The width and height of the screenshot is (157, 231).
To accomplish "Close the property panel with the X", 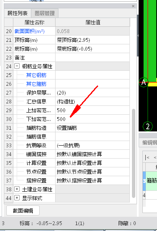I will (133, 6).
